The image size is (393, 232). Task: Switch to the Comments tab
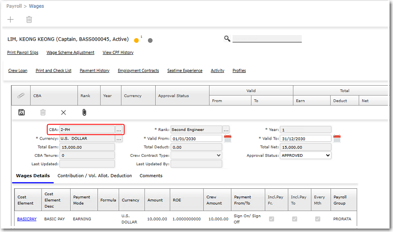coord(151,175)
